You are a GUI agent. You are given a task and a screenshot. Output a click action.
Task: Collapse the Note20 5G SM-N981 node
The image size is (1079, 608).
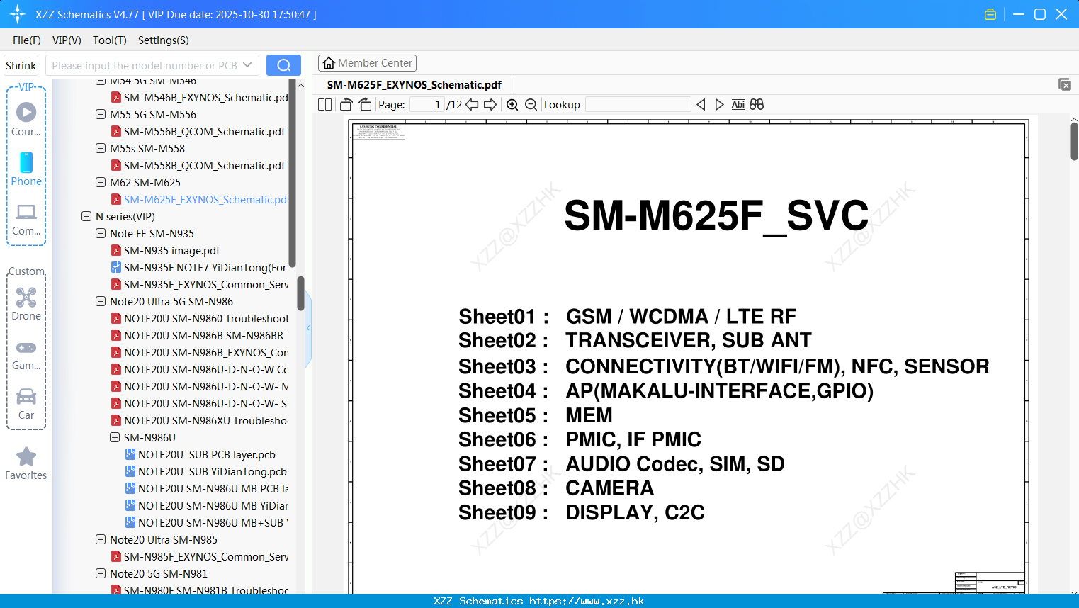click(x=101, y=573)
